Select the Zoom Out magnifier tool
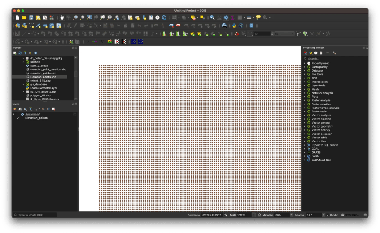This screenshot has width=380, height=233. (x=83, y=17)
